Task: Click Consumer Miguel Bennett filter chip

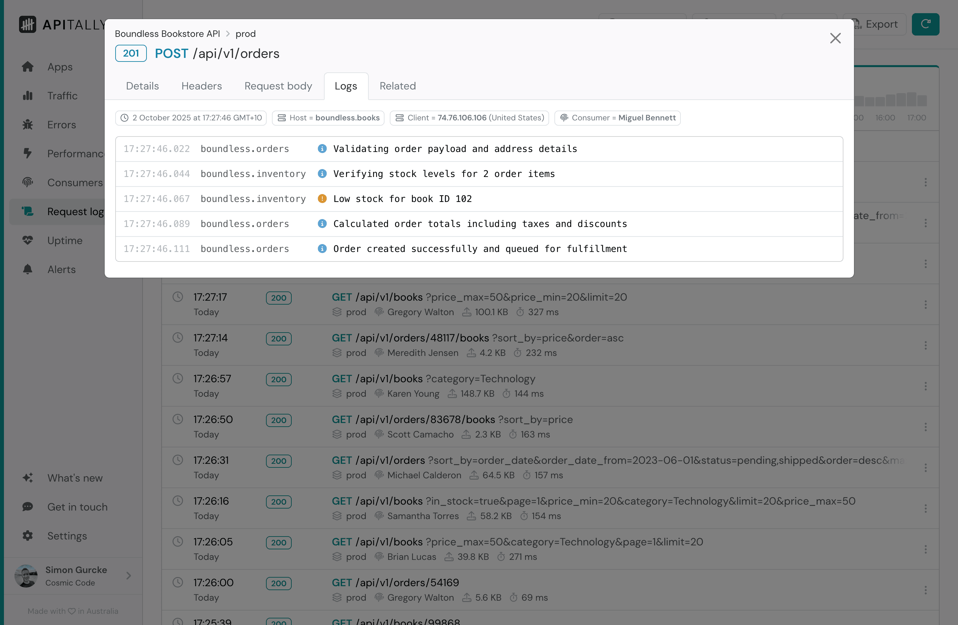Action: click(617, 118)
